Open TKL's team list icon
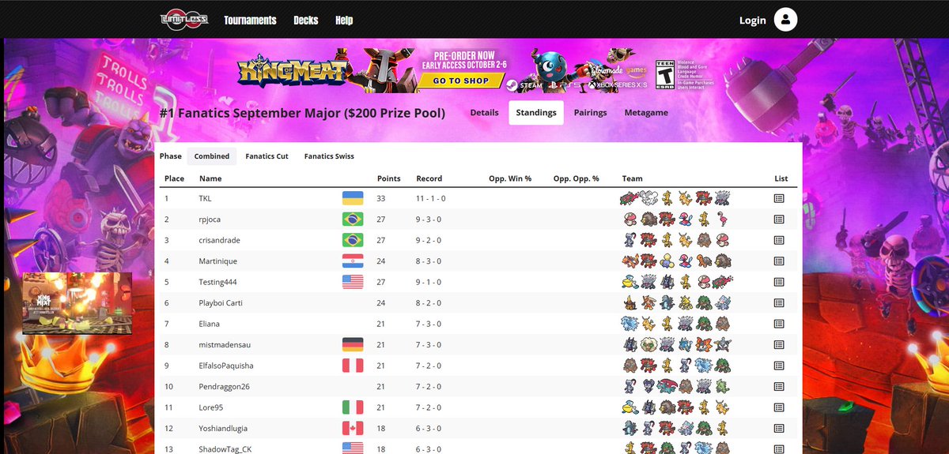The width and height of the screenshot is (949, 454). pos(778,198)
